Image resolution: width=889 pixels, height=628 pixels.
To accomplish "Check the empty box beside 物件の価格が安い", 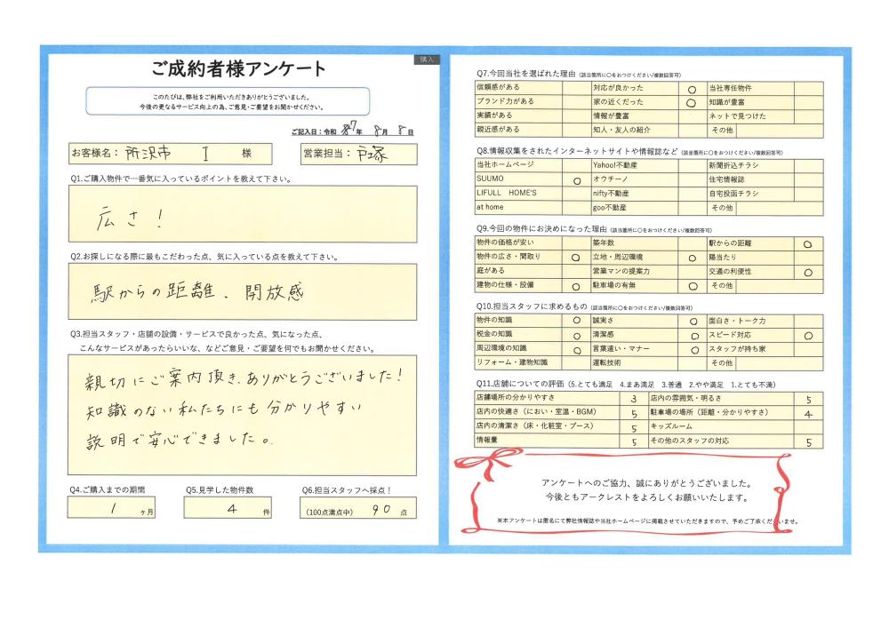I will pyautogui.click(x=576, y=243).
